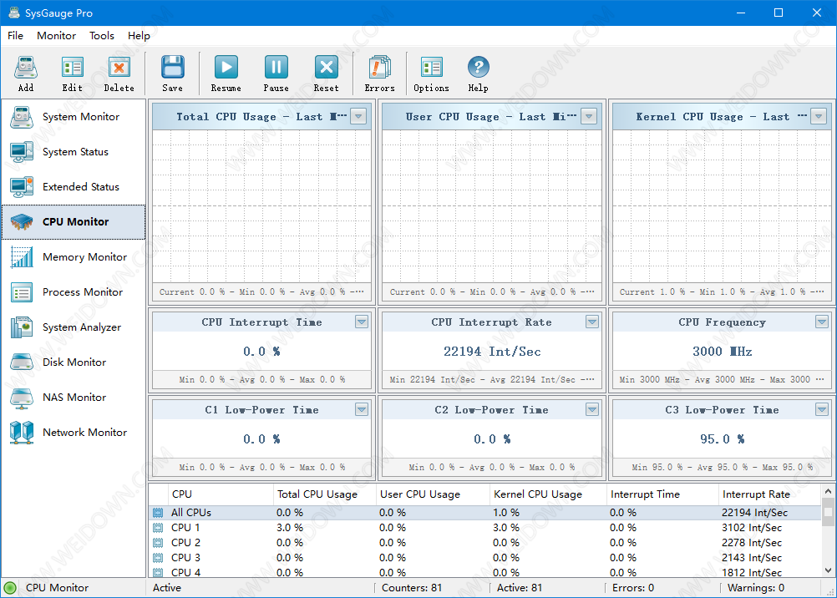Click the Edit toolbar icon
Image resolution: width=837 pixels, height=598 pixels.
point(72,68)
